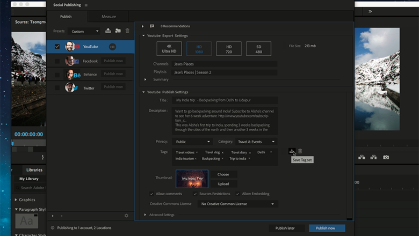Expand the Advanced Settings section
Screen dimensions: 419x236
pyautogui.click(x=145, y=215)
